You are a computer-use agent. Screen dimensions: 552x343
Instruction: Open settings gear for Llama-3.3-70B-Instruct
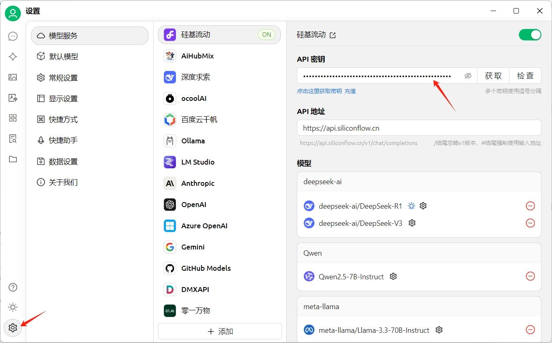(439, 330)
